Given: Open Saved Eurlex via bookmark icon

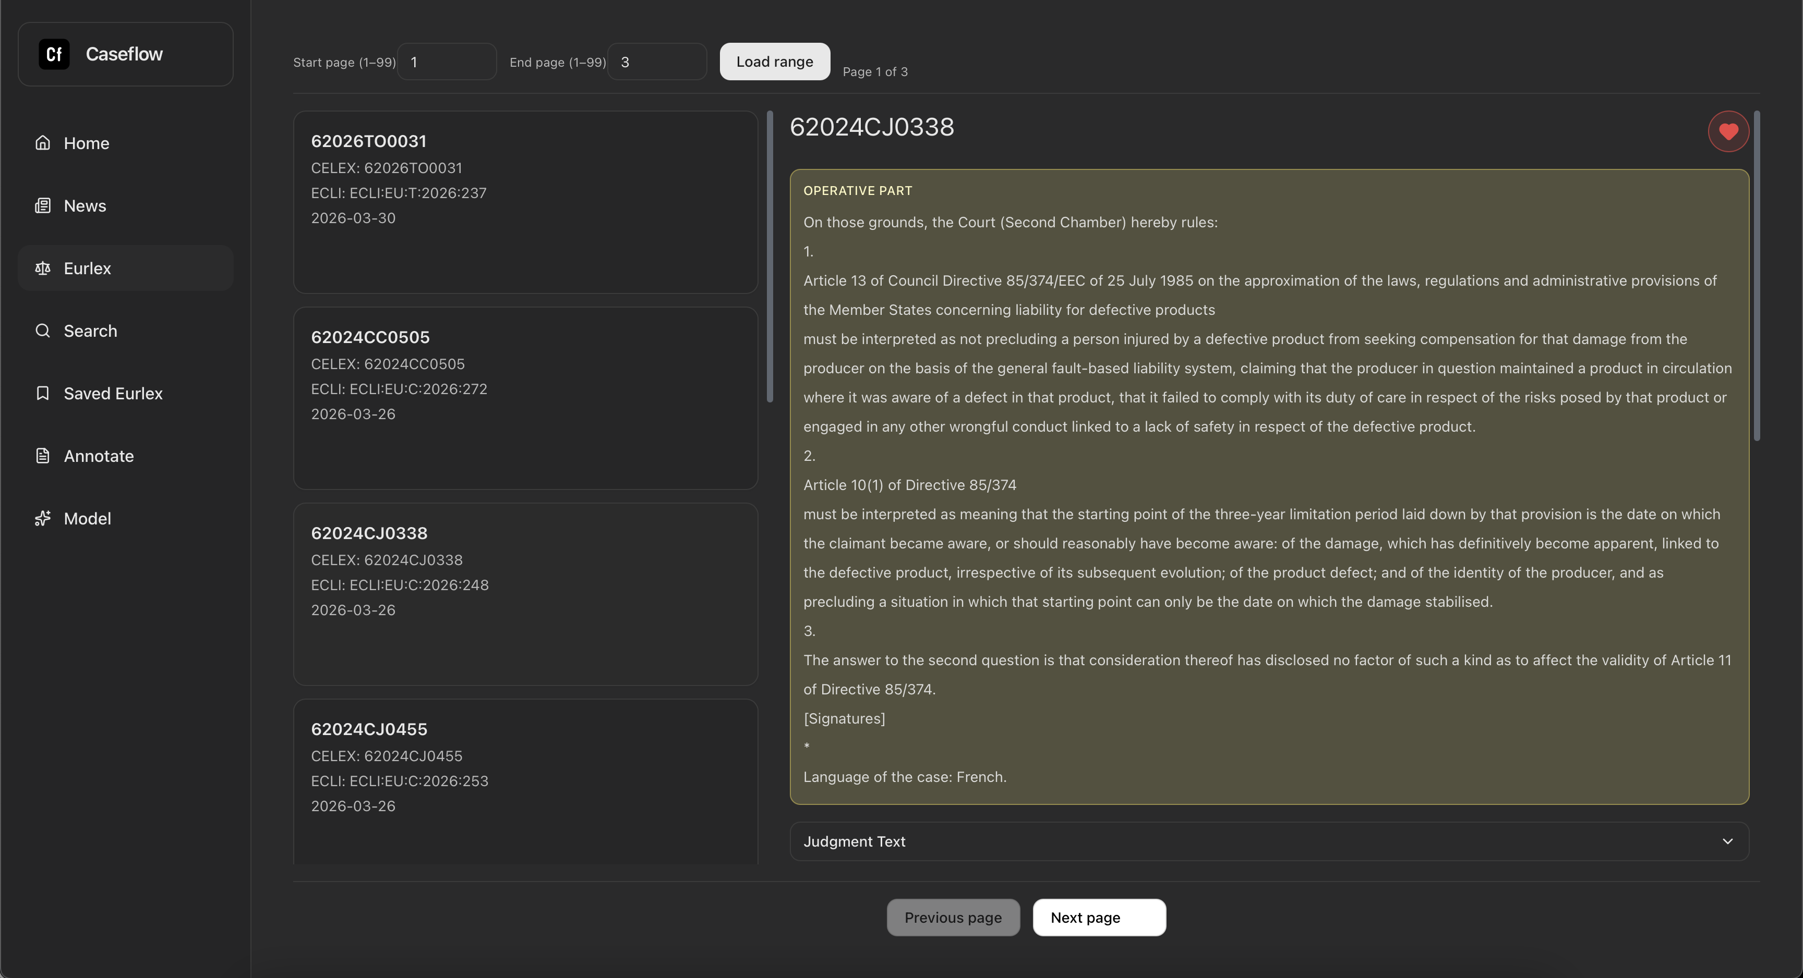Looking at the screenshot, I should pos(43,393).
